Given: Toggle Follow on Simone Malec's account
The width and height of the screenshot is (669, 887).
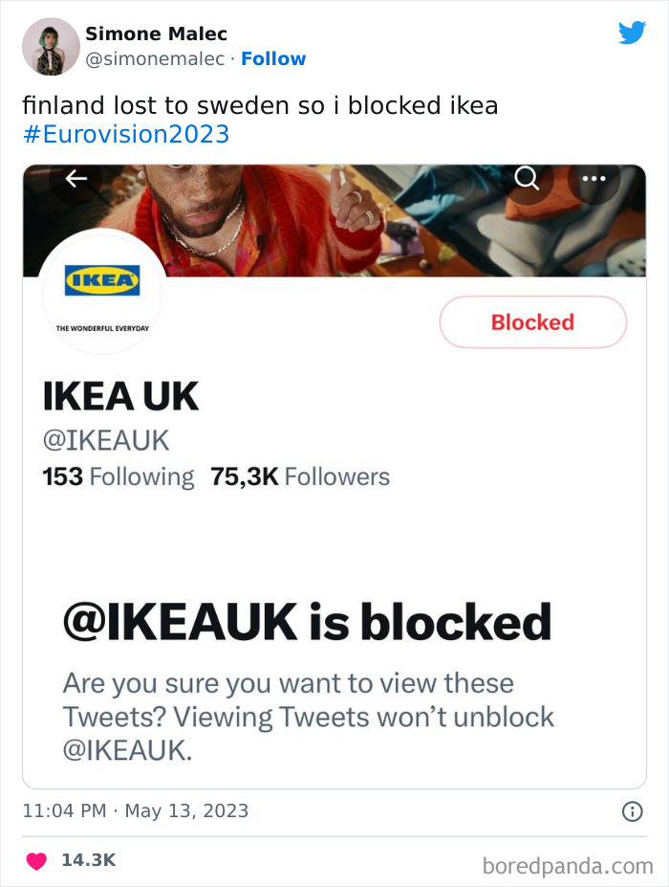Looking at the screenshot, I should point(274,58).
